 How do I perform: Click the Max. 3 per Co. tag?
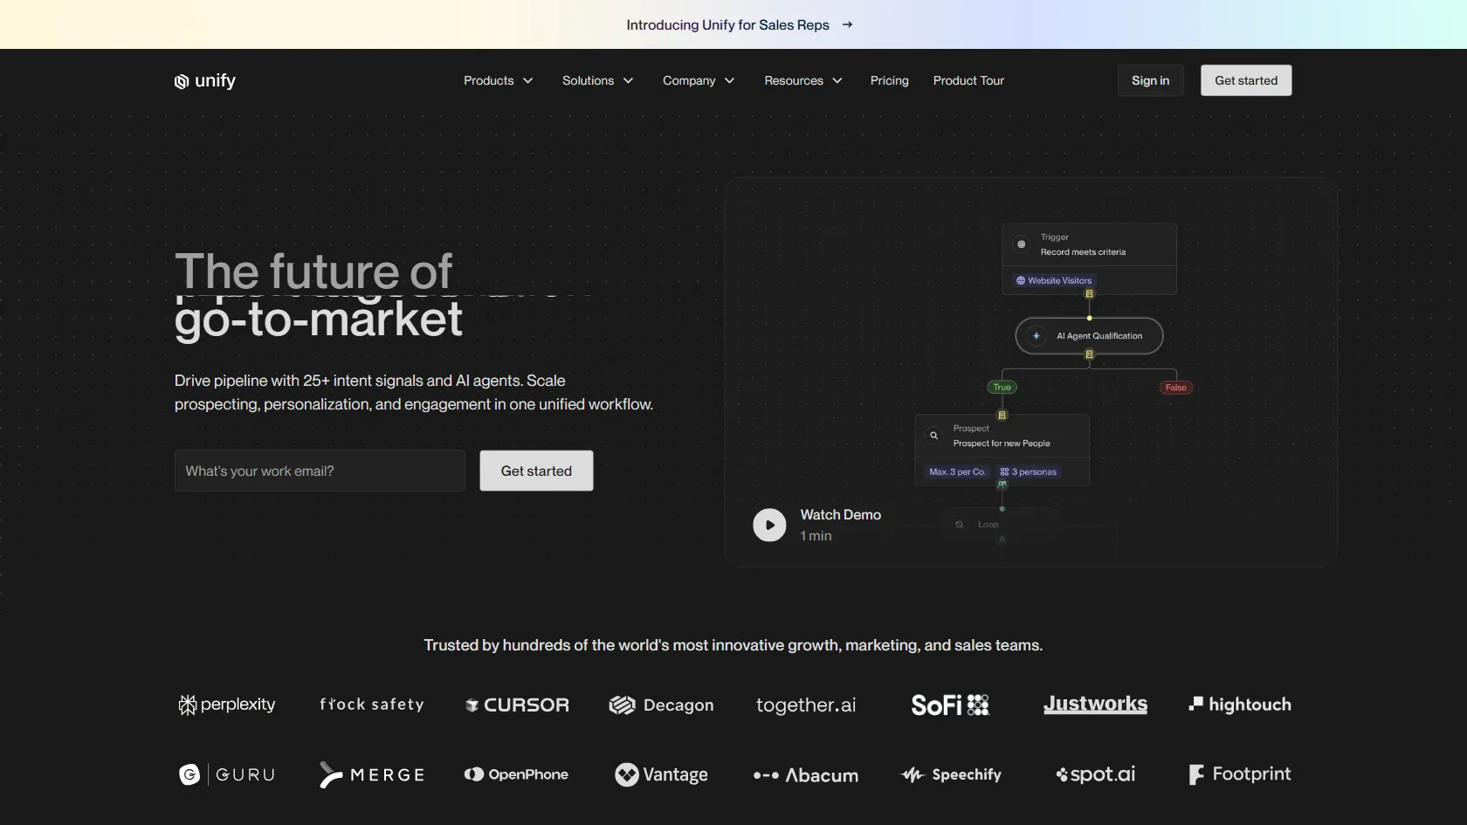click(957, 472)
